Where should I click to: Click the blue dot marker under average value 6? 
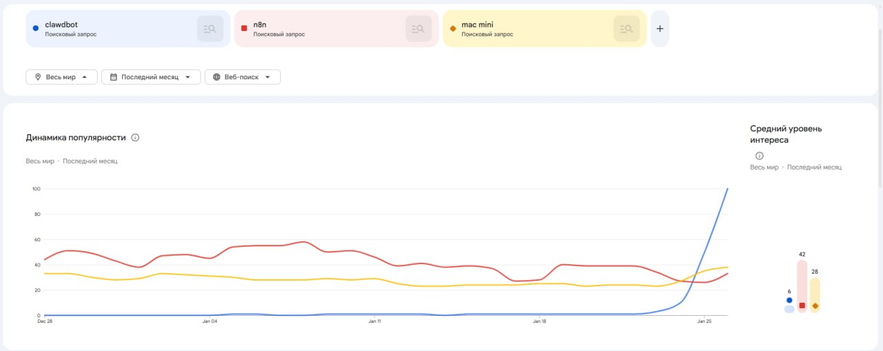[x=789, y=300]
